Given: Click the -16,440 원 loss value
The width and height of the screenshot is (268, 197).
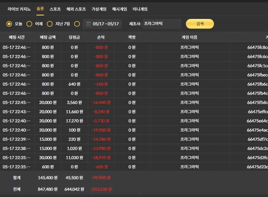Looking at the screenshot, I should click(101, 103).
